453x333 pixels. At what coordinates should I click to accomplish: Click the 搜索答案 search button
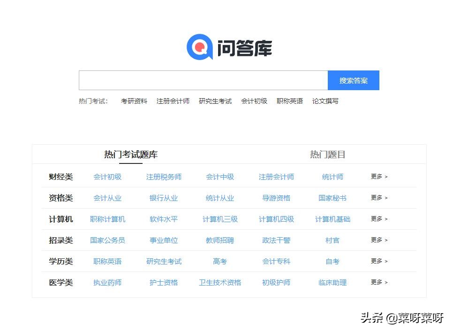click(354, 80)
